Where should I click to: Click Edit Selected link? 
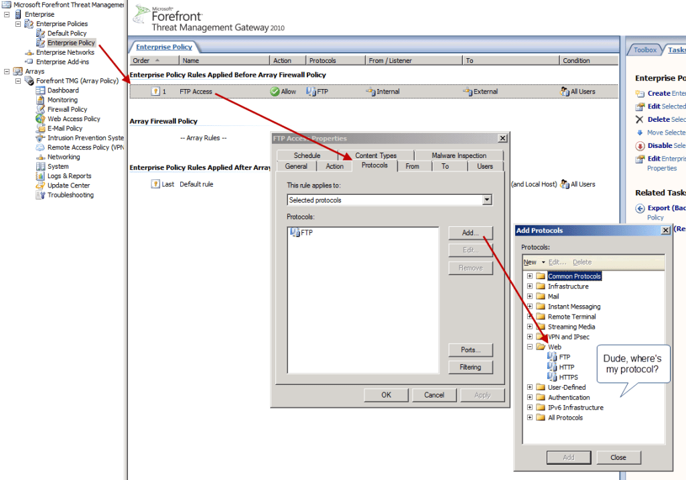667,106
